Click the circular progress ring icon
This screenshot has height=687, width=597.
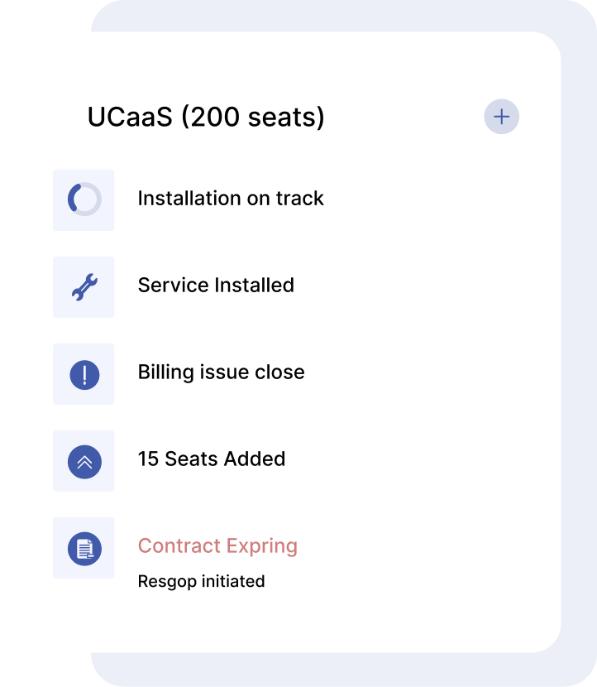point(84,199)
